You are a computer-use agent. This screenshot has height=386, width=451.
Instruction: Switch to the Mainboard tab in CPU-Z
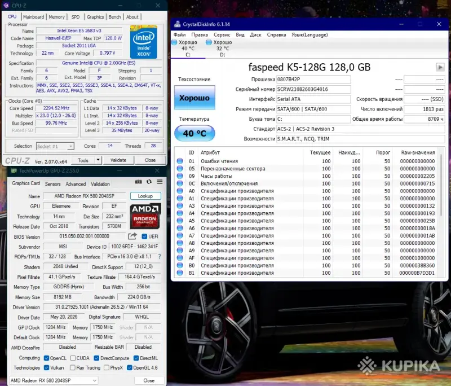[x=34, y=17]
